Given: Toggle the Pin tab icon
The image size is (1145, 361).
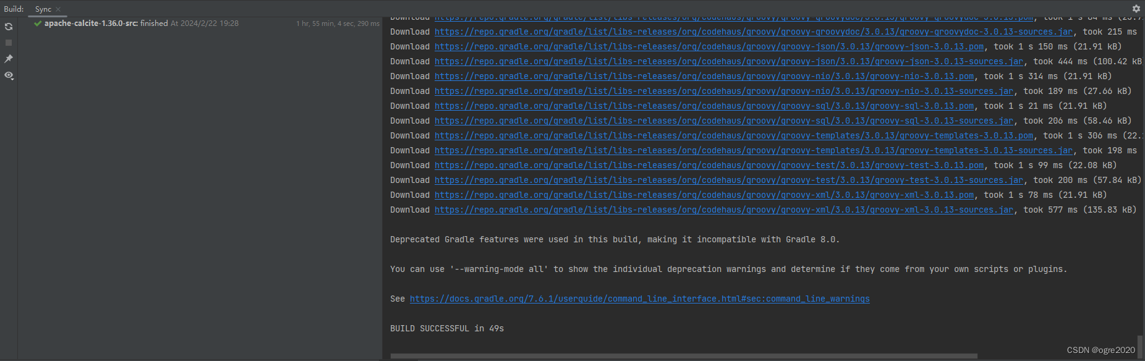Looking at the screenshot, I should click(9, 59).
